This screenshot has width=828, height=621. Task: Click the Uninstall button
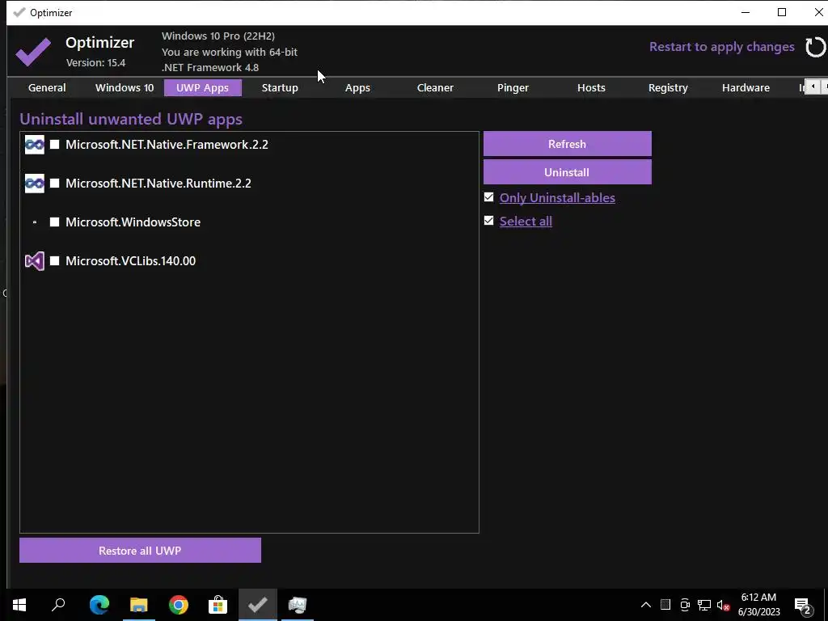point(567,172)
